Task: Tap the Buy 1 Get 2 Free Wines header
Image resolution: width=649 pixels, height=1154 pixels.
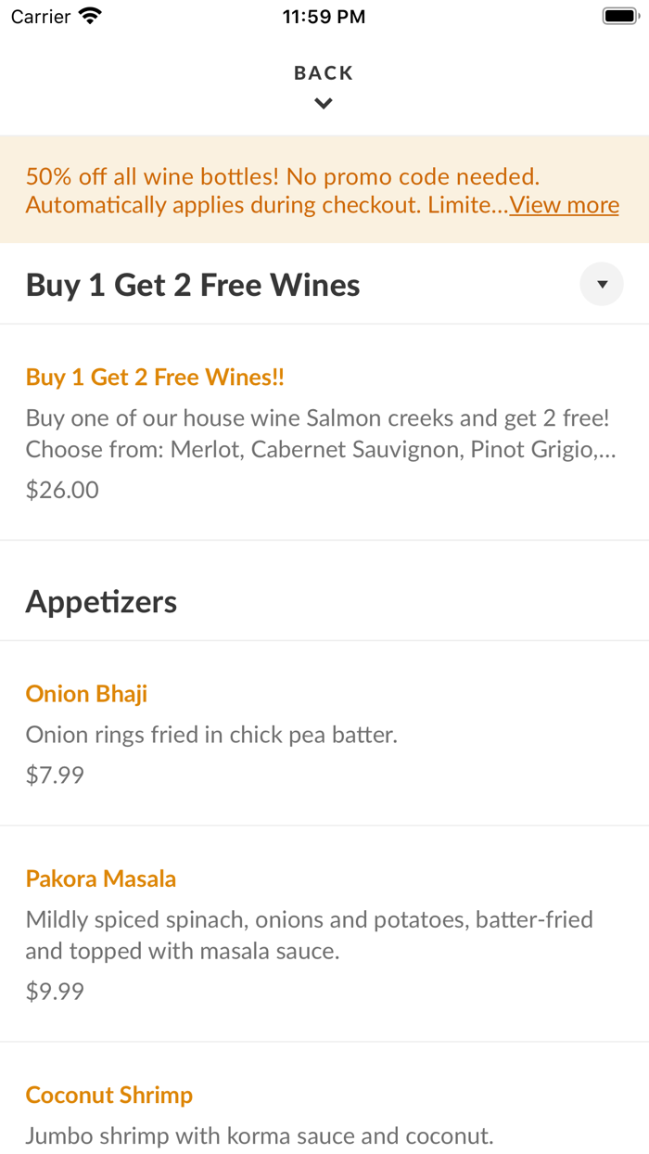Action: 193,284
